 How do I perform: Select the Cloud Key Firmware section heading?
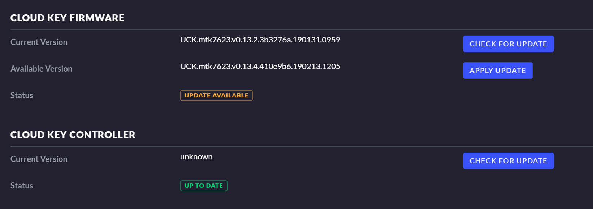coord(67,18)
